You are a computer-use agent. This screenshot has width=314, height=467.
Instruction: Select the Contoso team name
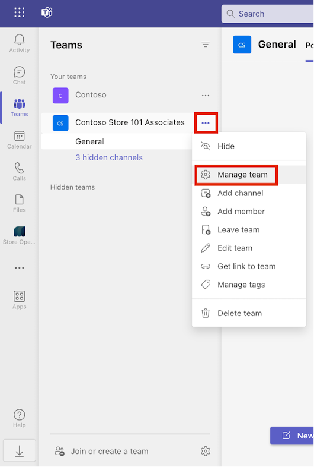[x=91, y=95]
